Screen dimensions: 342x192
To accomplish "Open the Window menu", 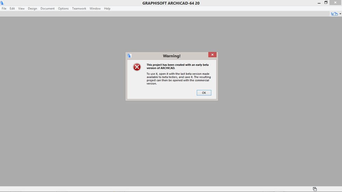I will pos(95,9).
